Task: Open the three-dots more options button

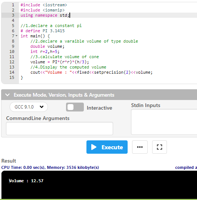Action: tap(140, 147)
